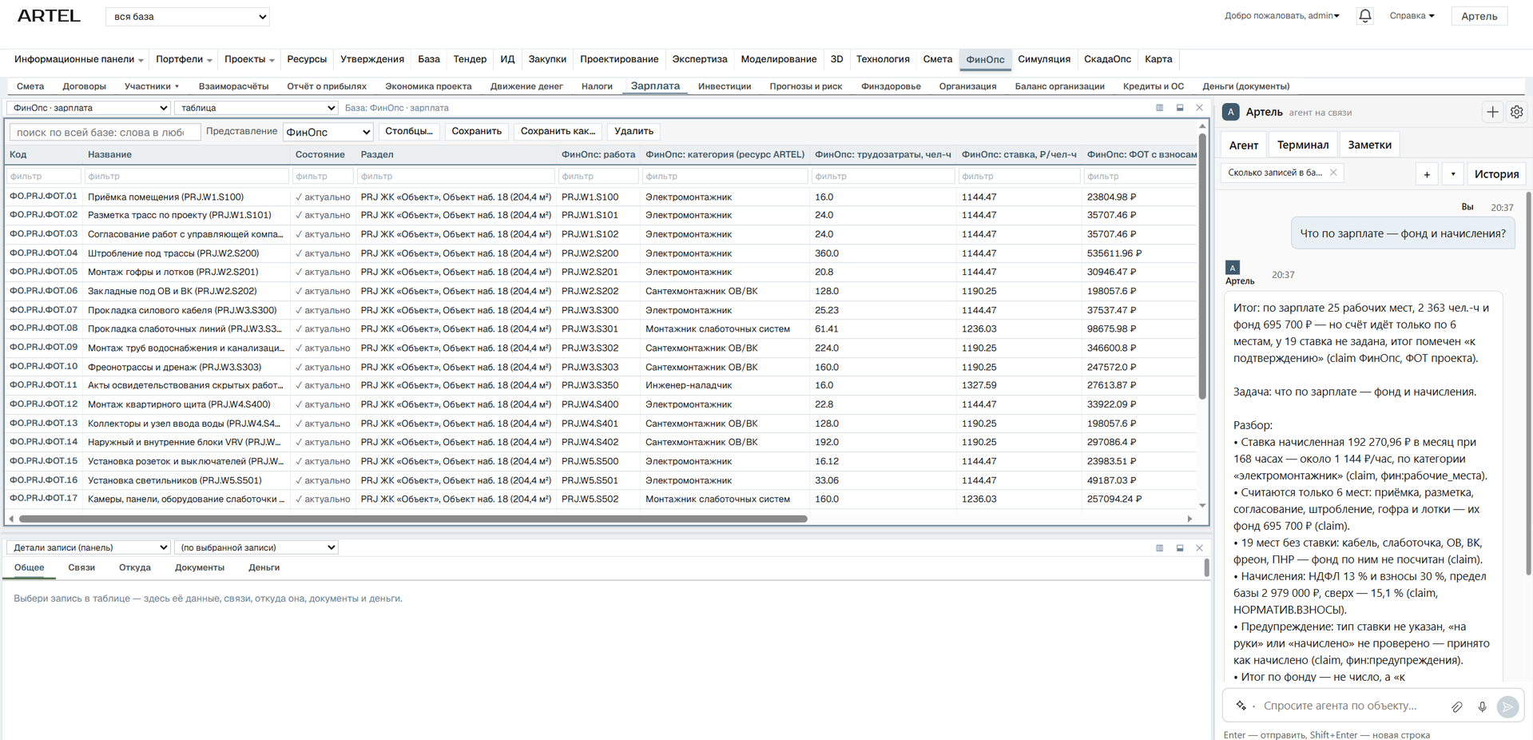Send the message to the agent
The width and height of the screenshot is (1533, 740).
1507,706
